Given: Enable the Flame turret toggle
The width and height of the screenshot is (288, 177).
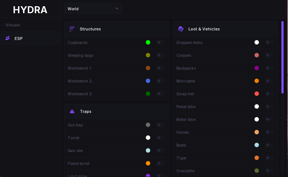Looking at the screenshot, I should point(161,163).
